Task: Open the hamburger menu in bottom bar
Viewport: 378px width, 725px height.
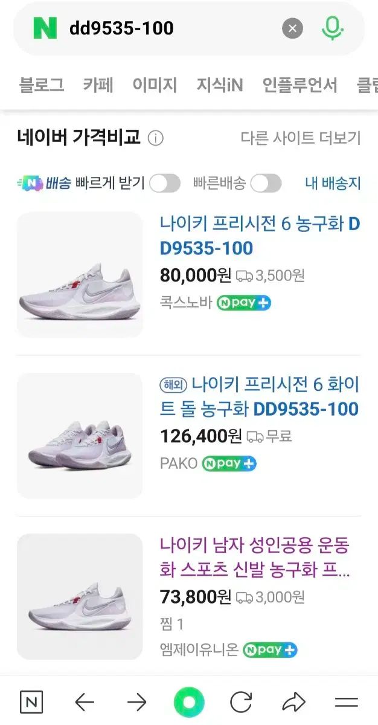Action: tap(345, 702)
